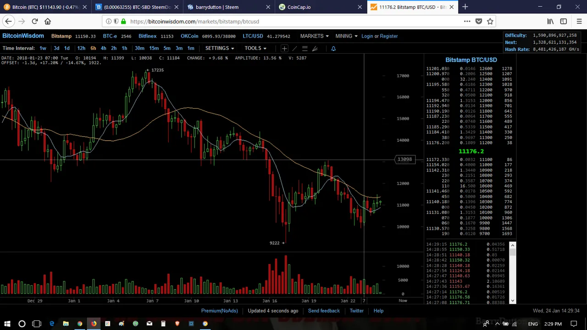Open Windows Start menu

point(7,324)
